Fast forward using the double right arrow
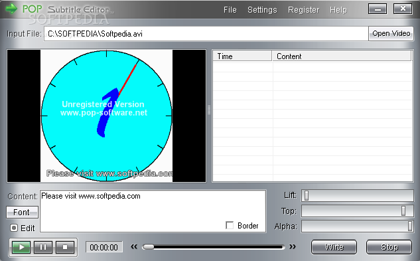420x261 pixels. click(x=293, y=247)
